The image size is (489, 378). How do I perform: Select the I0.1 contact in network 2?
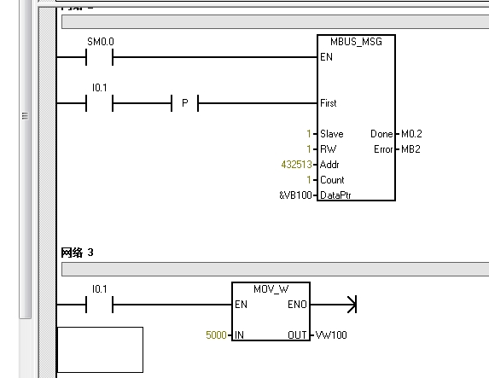click(x=100, y=103)
